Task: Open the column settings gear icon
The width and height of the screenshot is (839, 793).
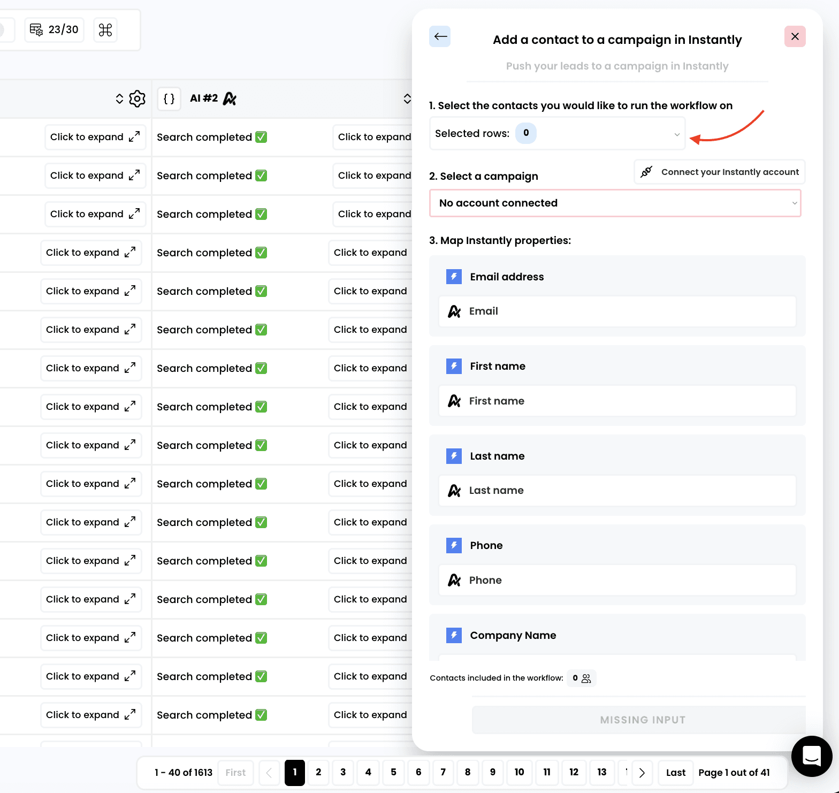Action: point(138,98)
